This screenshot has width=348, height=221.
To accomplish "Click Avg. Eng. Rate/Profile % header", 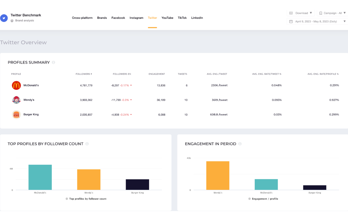I will 323,74.
